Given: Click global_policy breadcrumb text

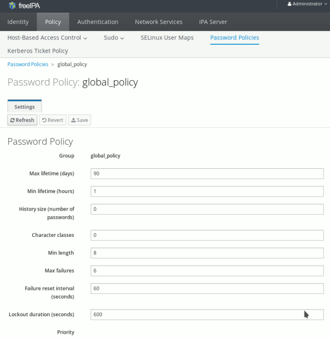Looking at the screenshot, I should point(72,64).
